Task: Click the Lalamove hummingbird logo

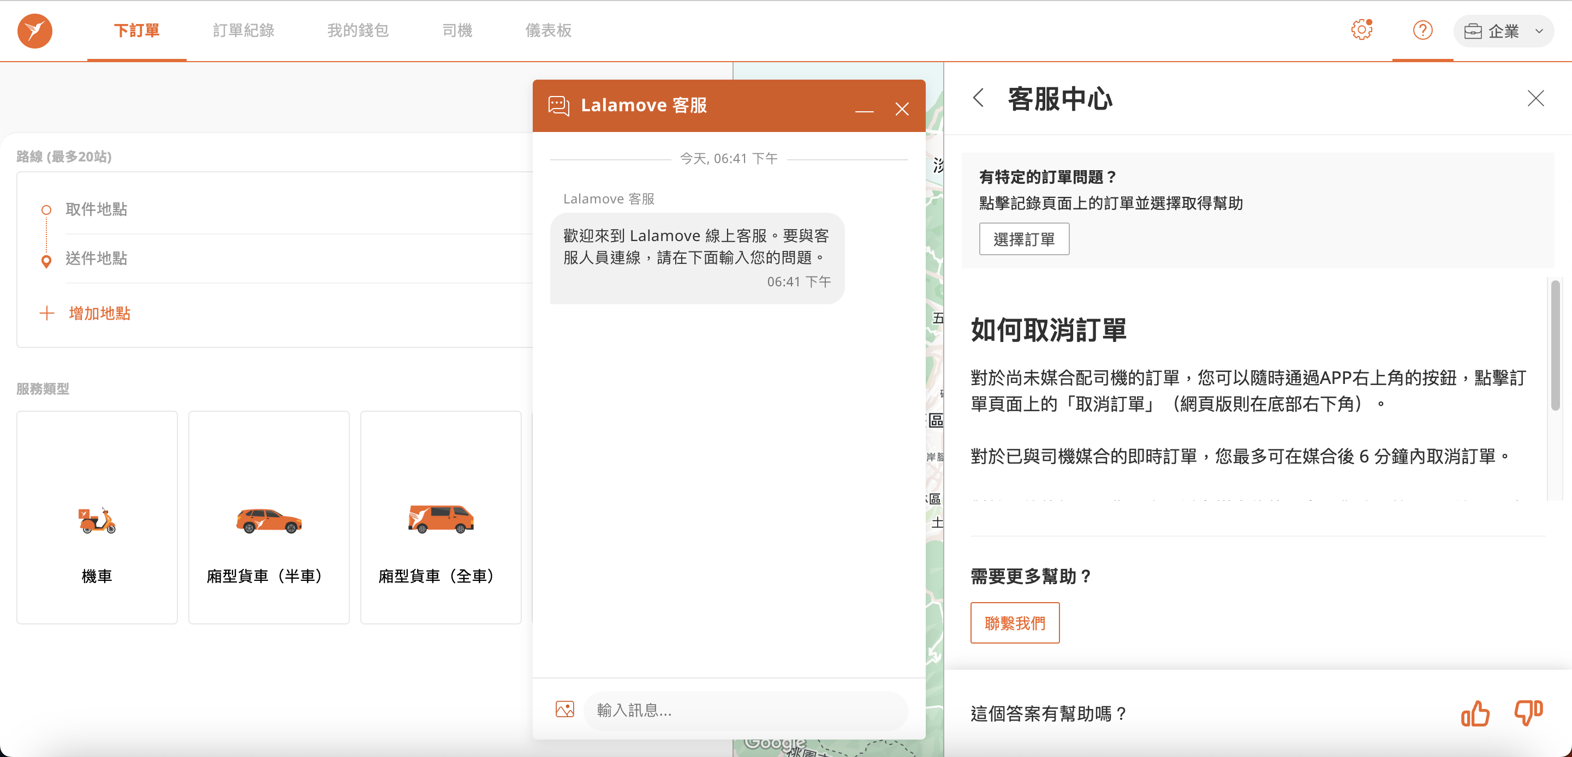Action: [x=35, y=31]
